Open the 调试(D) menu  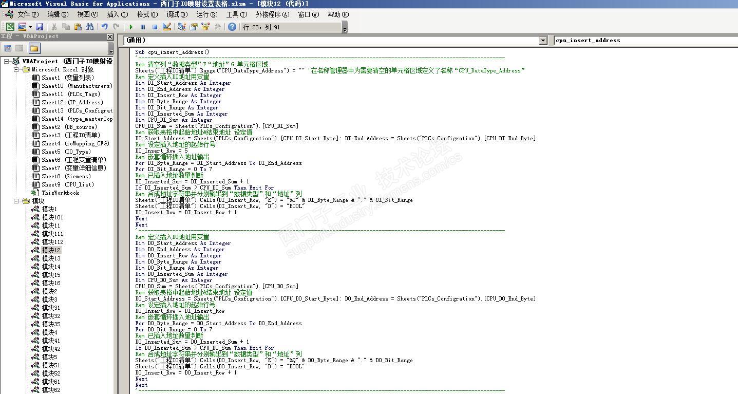click(177, 14)
